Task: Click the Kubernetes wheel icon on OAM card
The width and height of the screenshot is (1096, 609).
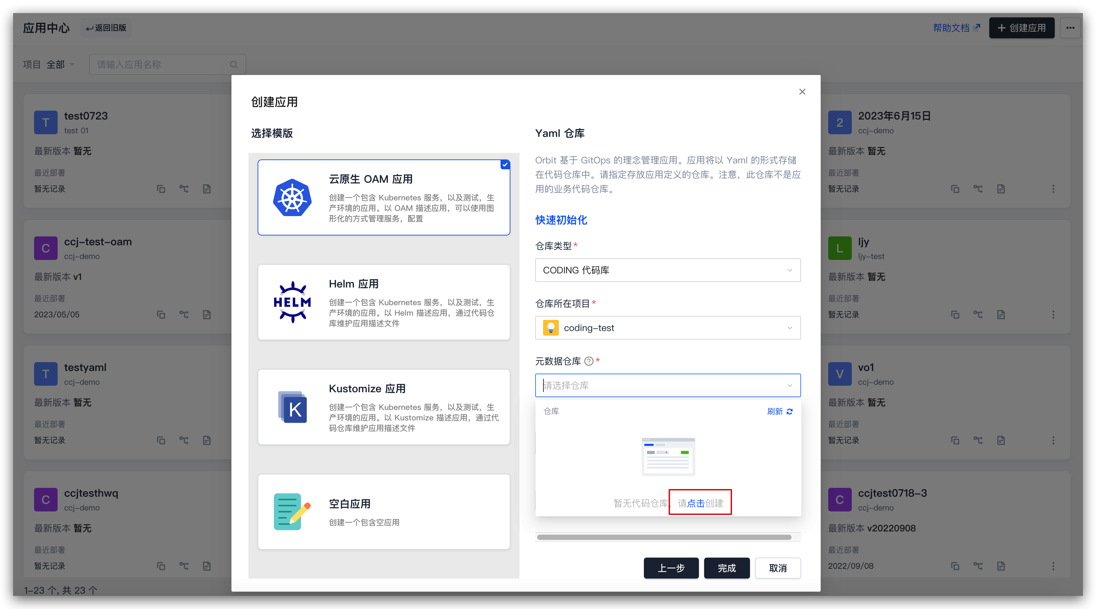Action: click(292, 197)
